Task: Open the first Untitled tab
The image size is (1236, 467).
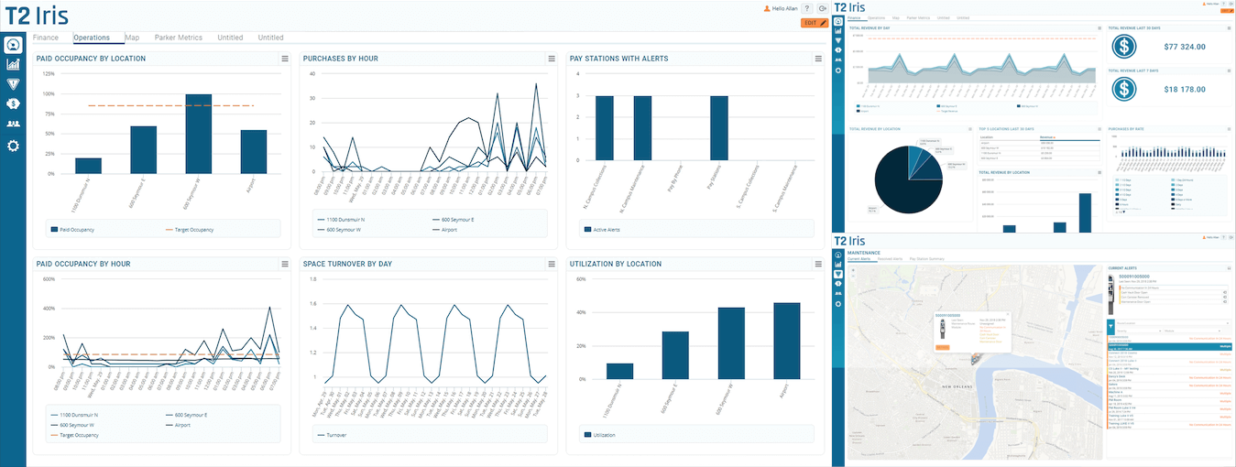Action: pyautogui.click(x=230, y=38)
